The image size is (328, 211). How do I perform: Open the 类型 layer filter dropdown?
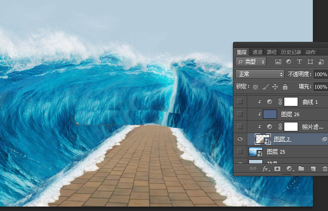[251, 61]
